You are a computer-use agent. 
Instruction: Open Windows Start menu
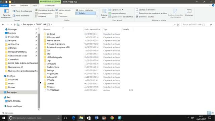(4, 118)
